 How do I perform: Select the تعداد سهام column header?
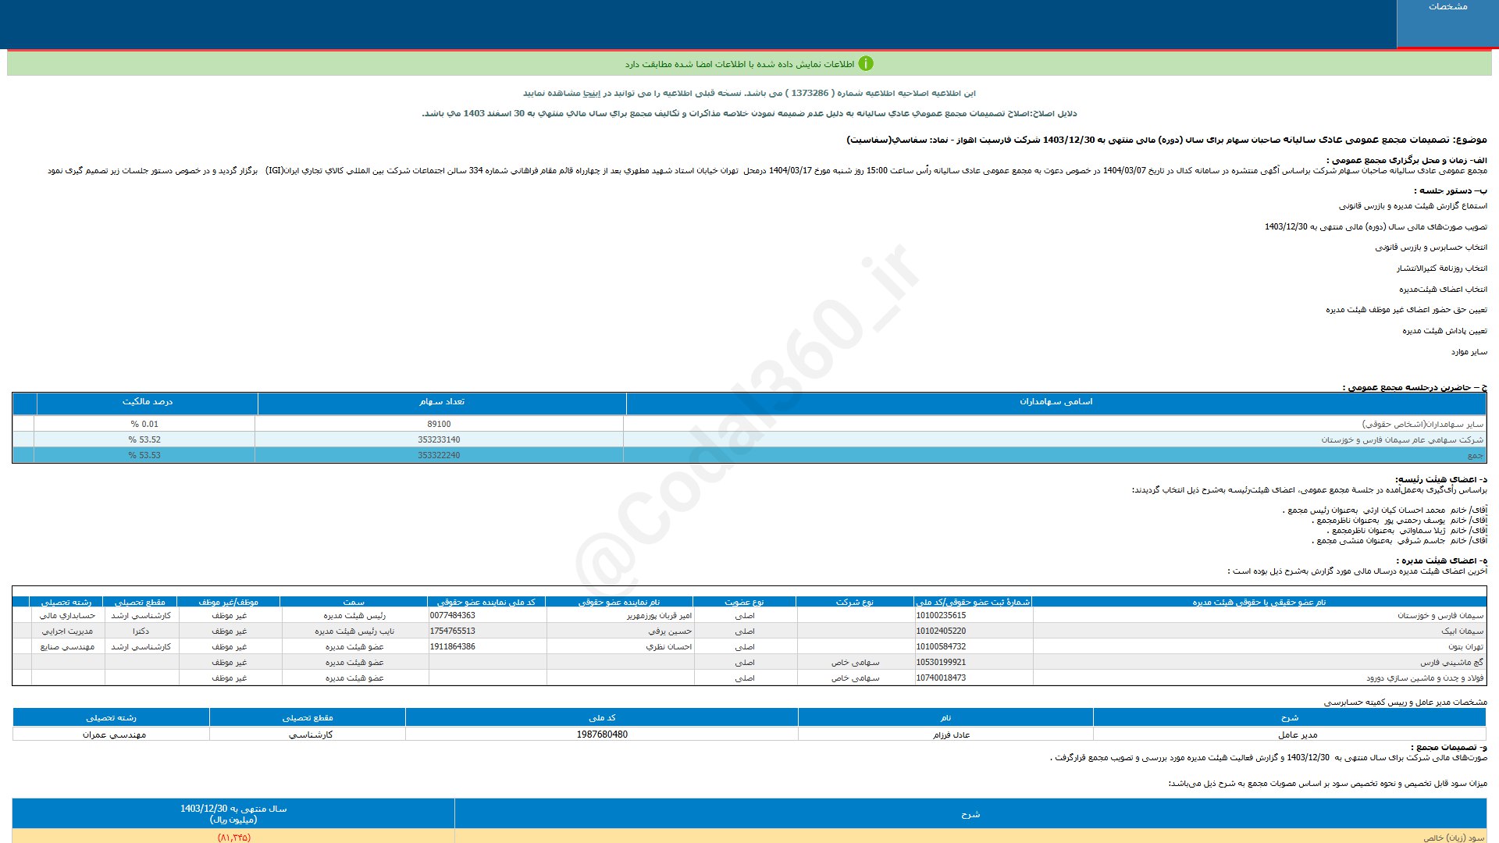[441, 402]
